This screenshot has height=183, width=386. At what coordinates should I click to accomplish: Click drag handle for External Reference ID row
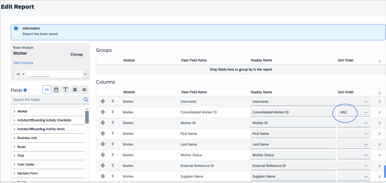pyautogui.click(x=103, y=165)
